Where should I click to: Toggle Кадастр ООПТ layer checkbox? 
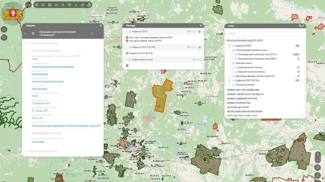(230, 45)
